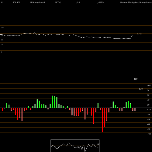Click the 60 label on the MR axis
152x152 pixels.
[148, 95]
